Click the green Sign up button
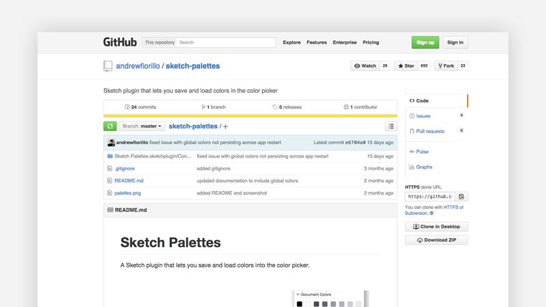The height and width of the screenshot is (307, 546). pos(425,42)
